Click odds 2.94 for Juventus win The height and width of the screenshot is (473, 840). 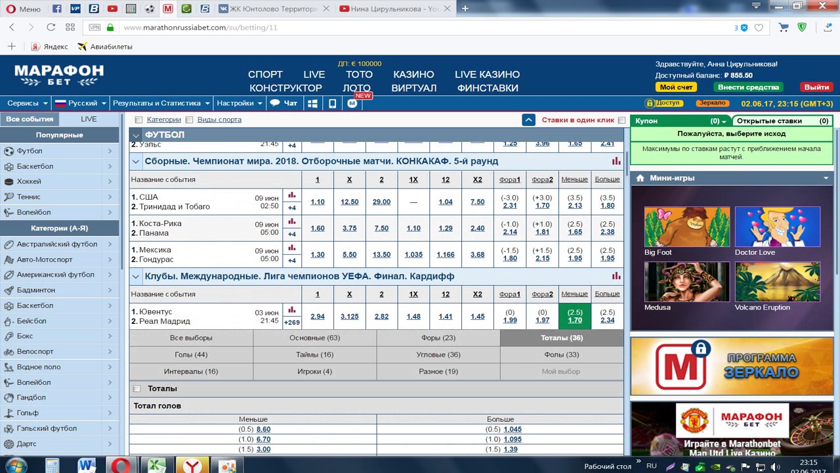point(318,317)
